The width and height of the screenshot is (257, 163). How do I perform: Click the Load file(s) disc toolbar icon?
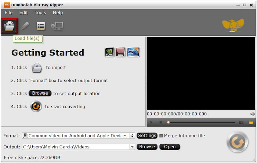click(x=9, y=26)
